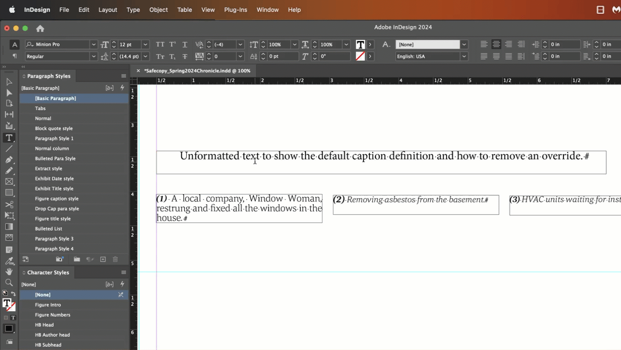Click Create New Style in Paragraph Styles
This screenshot has height=350, width=621.
[x=103, y=259]
